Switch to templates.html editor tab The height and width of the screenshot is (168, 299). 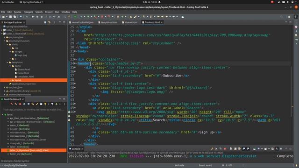click(108, 22)
